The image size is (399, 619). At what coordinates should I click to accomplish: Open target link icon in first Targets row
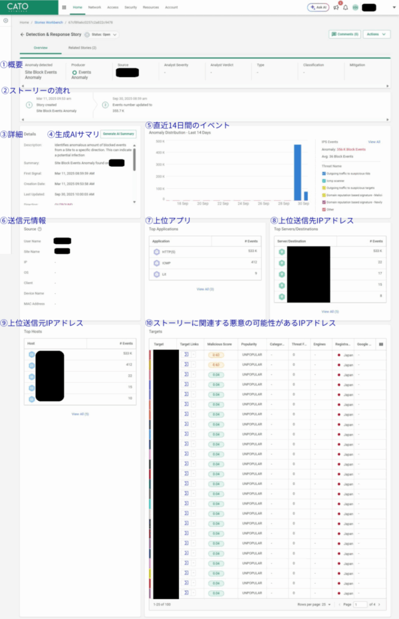pos(186,355)
